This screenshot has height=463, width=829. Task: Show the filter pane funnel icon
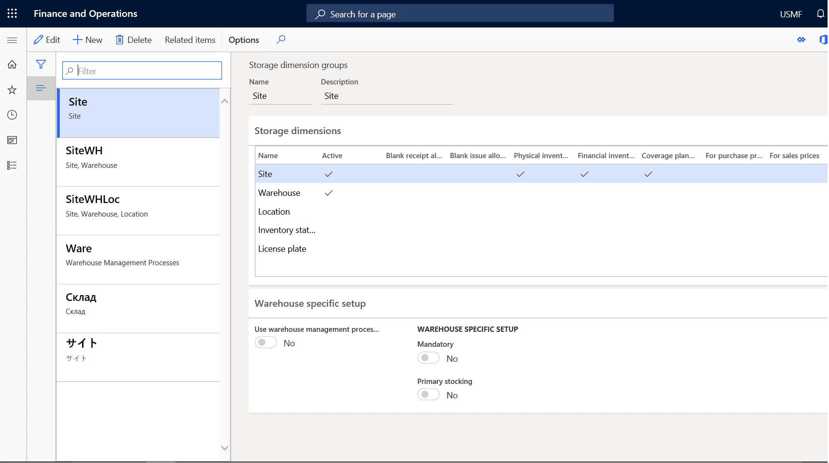click(x=41, y=64)
